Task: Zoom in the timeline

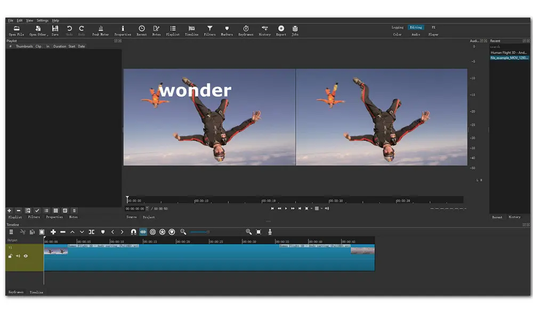Action: pyautogui.click(x=249, y=232)
